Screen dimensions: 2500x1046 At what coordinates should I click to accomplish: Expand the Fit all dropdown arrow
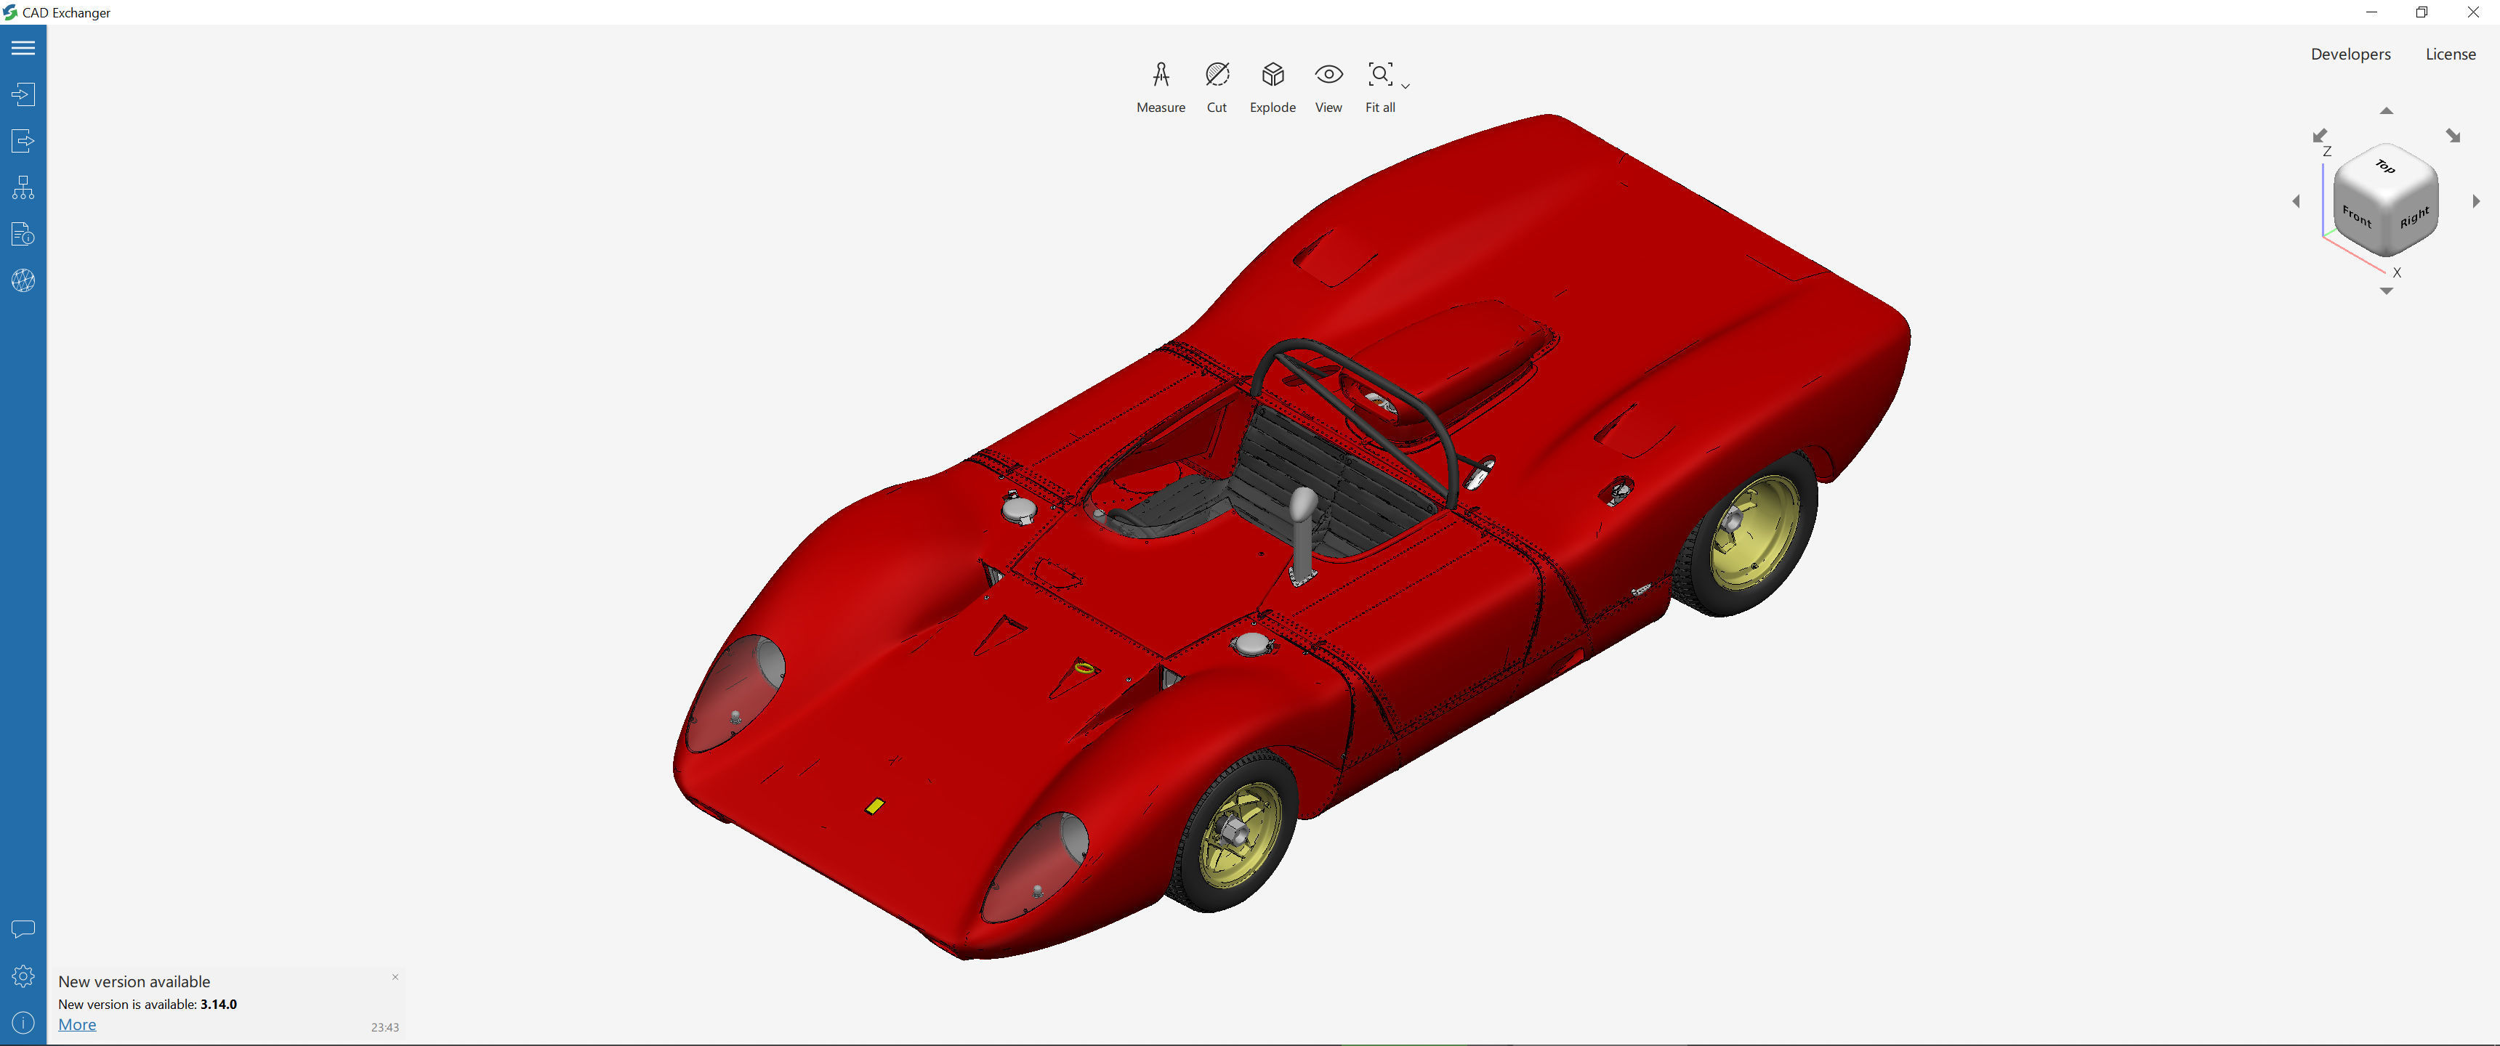tap(1406, 86)
